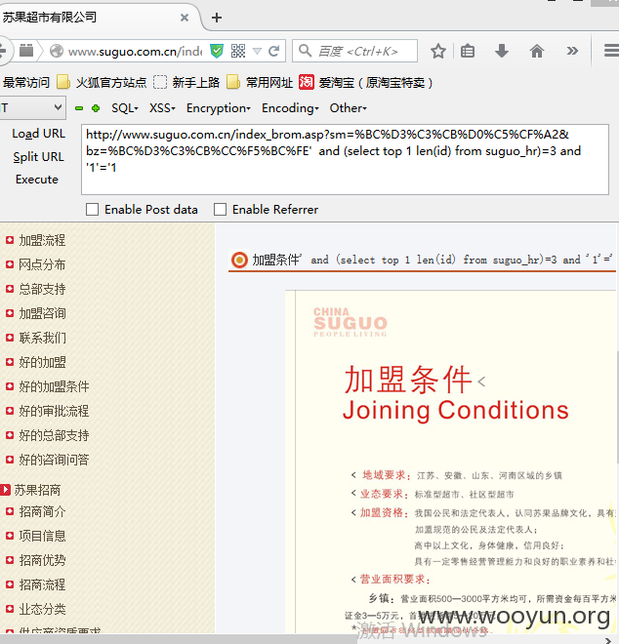Show more toolbar items chevron
Screen dimensions: 619x644
tap(572, 51)
